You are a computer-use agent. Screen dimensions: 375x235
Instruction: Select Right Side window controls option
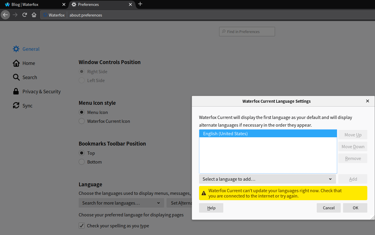tap(82, 72)
